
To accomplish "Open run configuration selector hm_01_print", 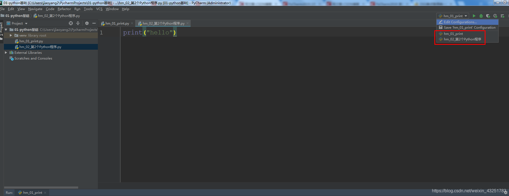I will [453, 16].
